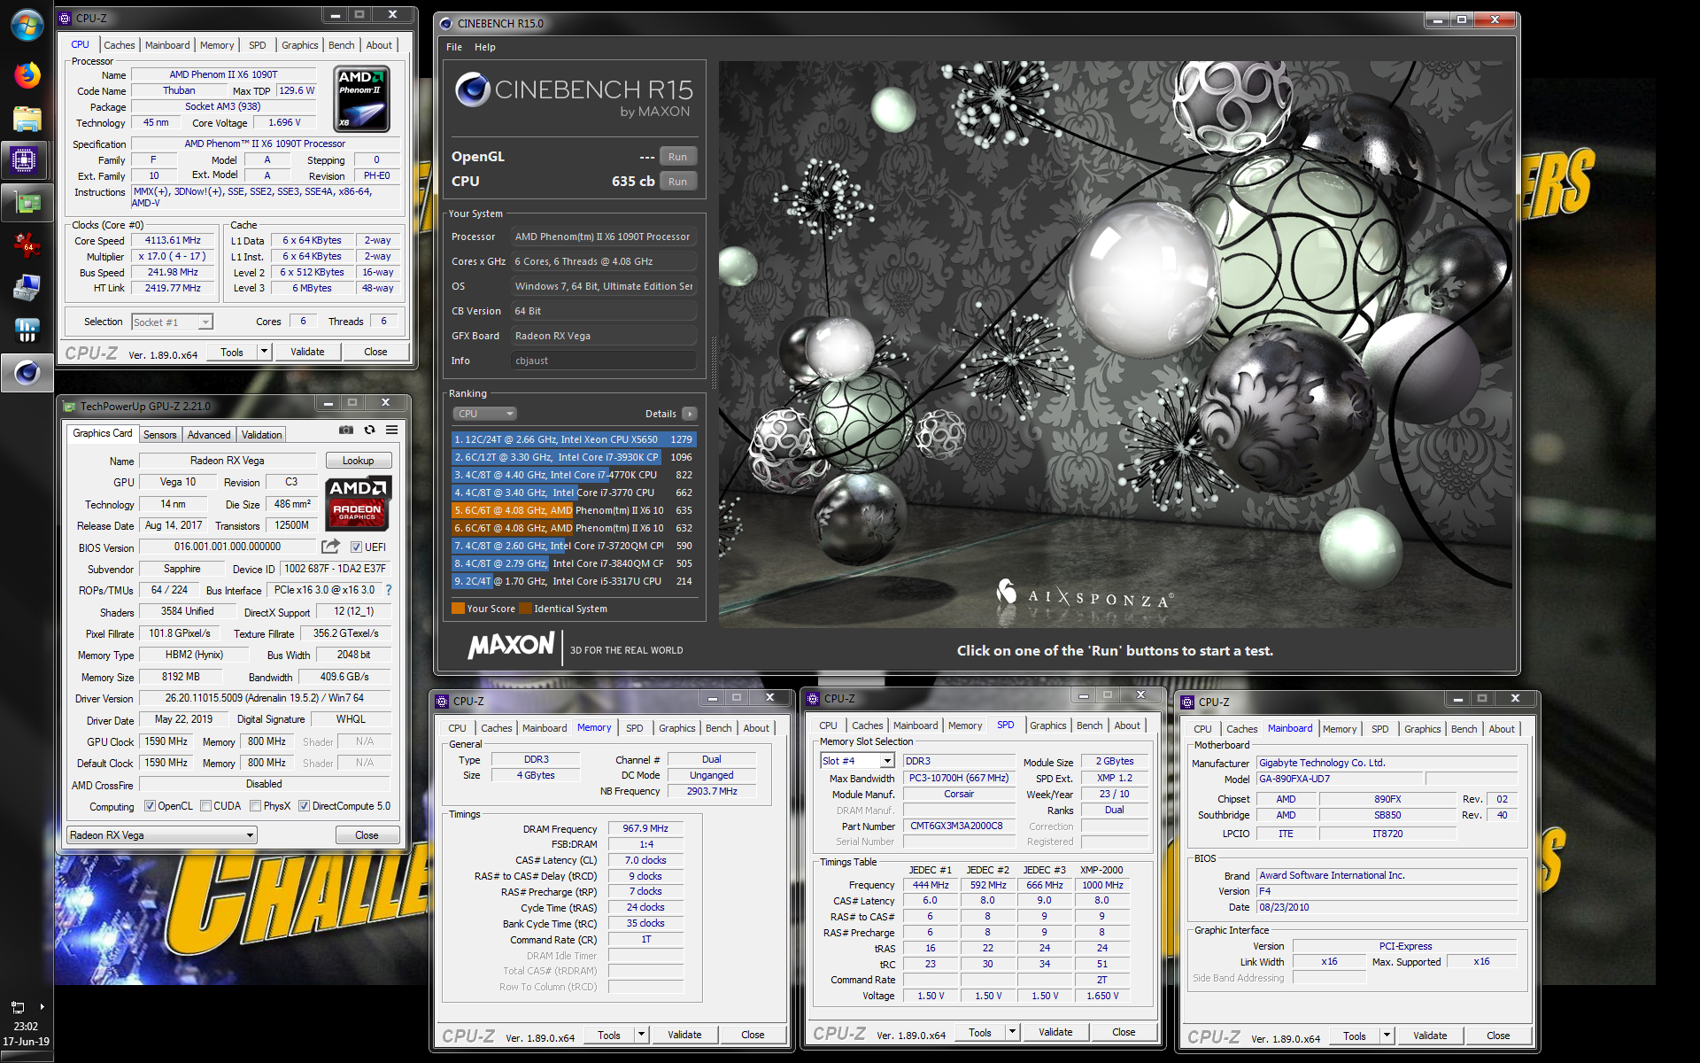
Task: Click the Info field containing cbjaust
Action: click(x=603, y=361)
